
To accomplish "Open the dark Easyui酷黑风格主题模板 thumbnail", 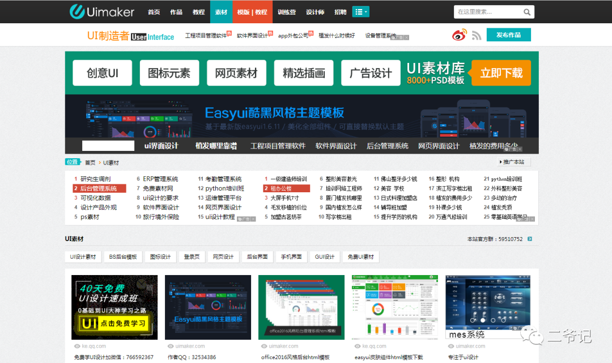I will coord(208,307).
